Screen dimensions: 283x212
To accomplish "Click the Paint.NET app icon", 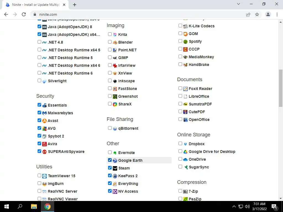I will 115,50.
